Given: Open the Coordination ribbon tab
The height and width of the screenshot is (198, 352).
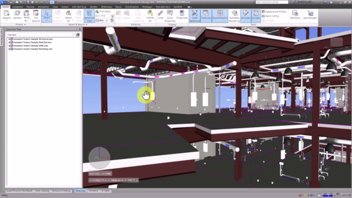Looking at the screenshot, I should 132,7.
